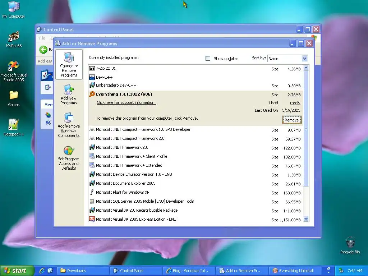This screenshot has width=368, height=276.
Task: Select the 7-Zip 22.01 program icon
Action: click(x=92, y=68)
